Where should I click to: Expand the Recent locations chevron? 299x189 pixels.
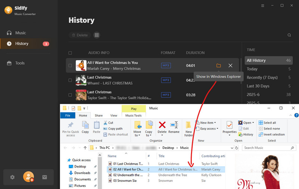pos(80,148)
